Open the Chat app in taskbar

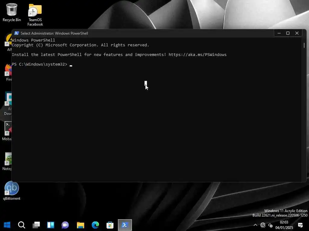[65, 225]
